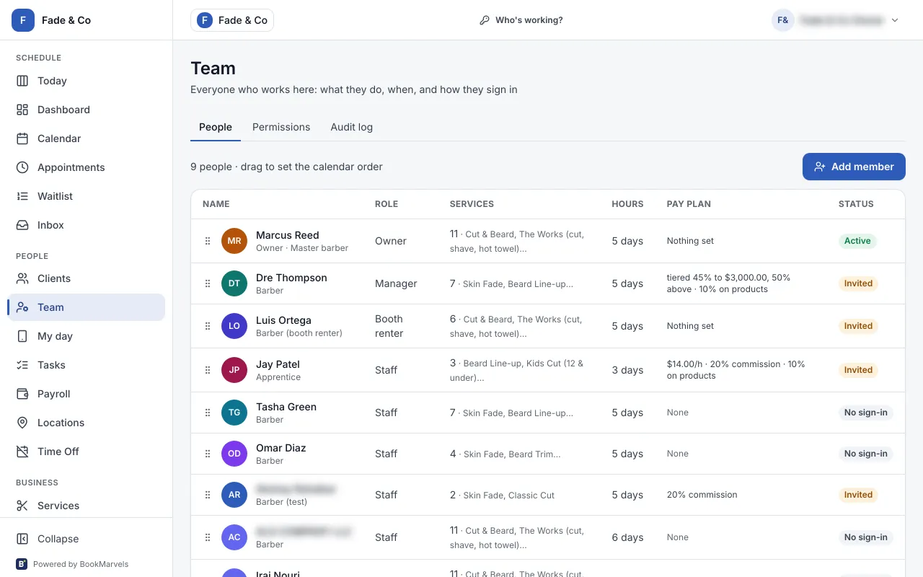Go to Appointments in sidebar

[x=87, y=167]
